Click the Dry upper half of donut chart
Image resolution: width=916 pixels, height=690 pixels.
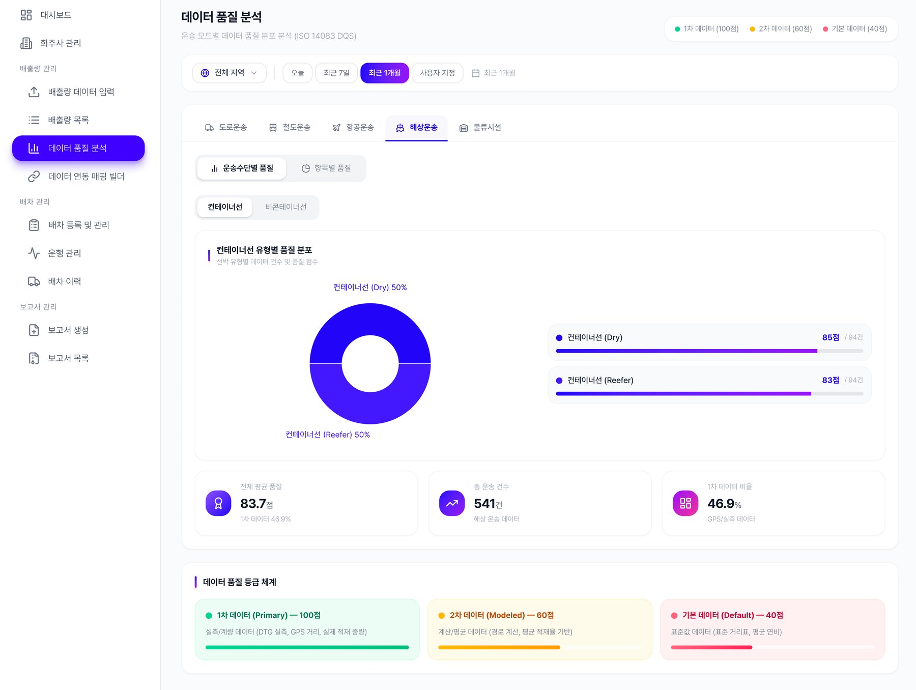(370, 319)
